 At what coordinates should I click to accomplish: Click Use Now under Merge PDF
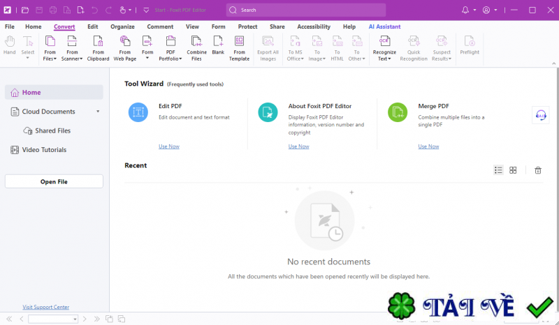428,146
